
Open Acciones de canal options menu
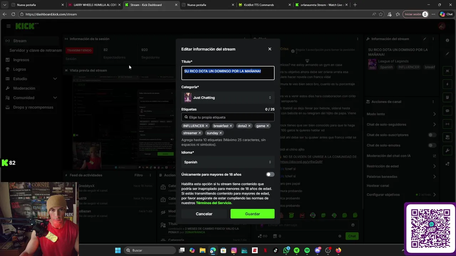click(433, 102)
